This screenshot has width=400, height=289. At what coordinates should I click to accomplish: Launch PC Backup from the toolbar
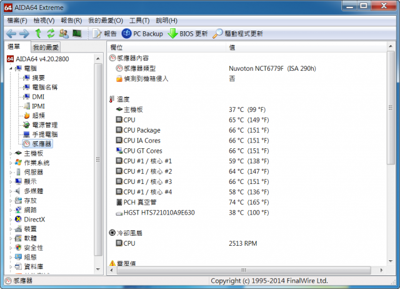tap(142, 34)
